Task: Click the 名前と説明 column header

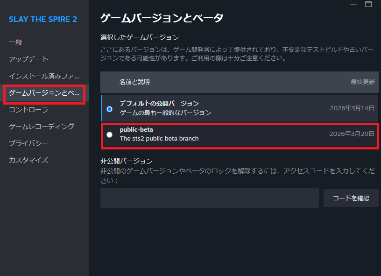Action: coord(134,82)
